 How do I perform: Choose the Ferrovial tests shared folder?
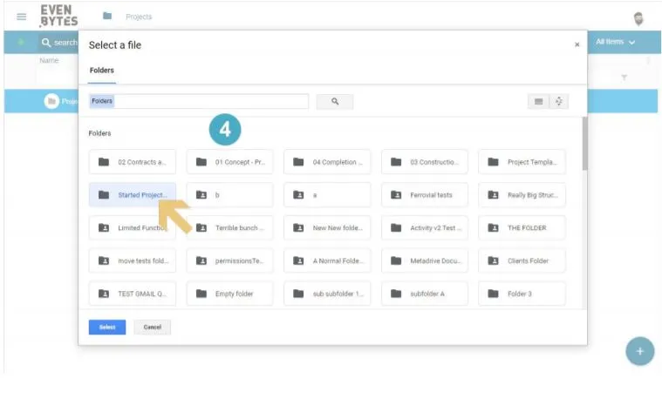tap(424, 195)
